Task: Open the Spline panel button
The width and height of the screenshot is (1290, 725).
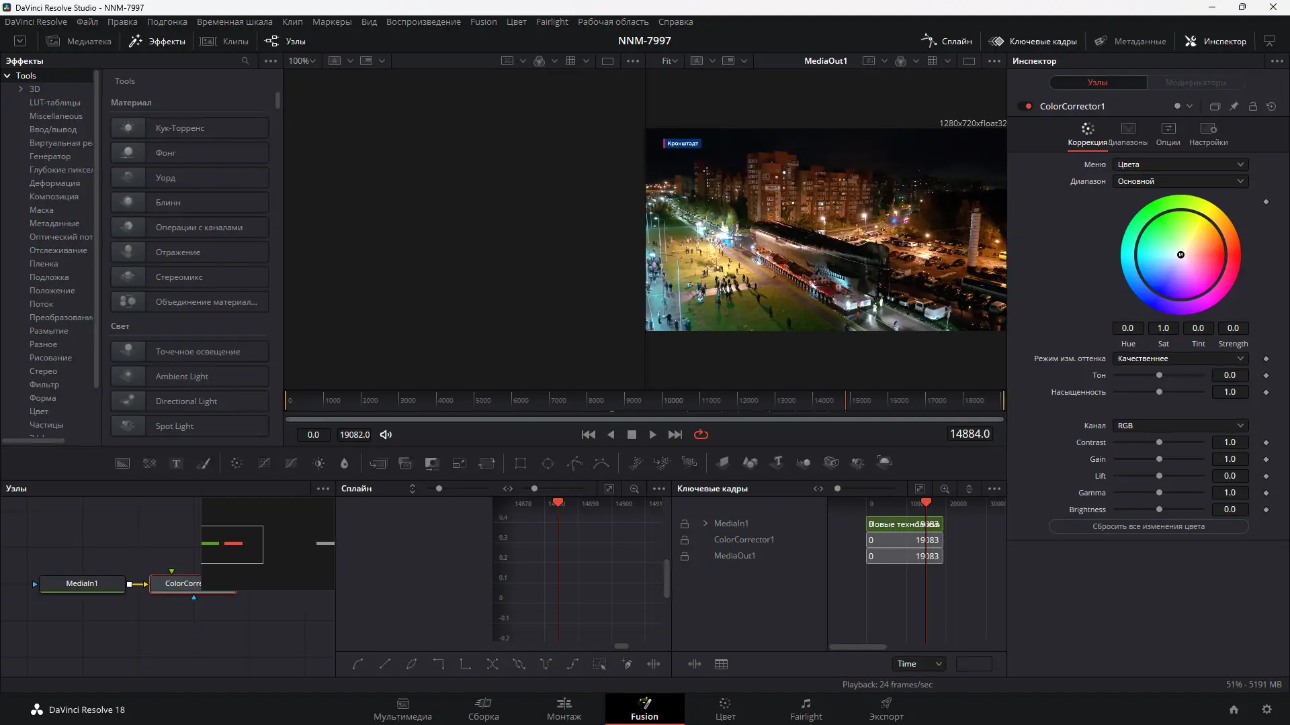Action: (x=947, y=41)
